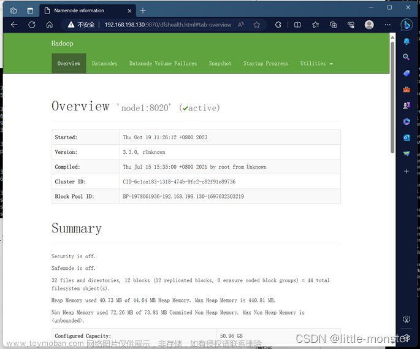This screenshot has width=420, height=349.
Task: Add a new sidebar app plus button
Action: [x=407, y=171]
